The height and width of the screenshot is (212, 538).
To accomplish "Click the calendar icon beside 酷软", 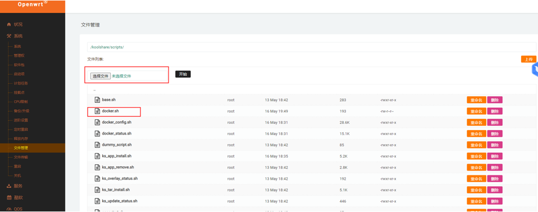I will click(x=9, y=197).
